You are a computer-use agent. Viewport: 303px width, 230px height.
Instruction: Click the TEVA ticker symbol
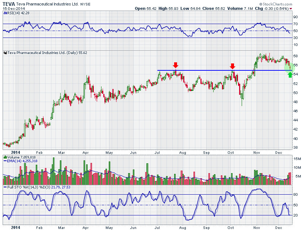click(x=9, y=4)
